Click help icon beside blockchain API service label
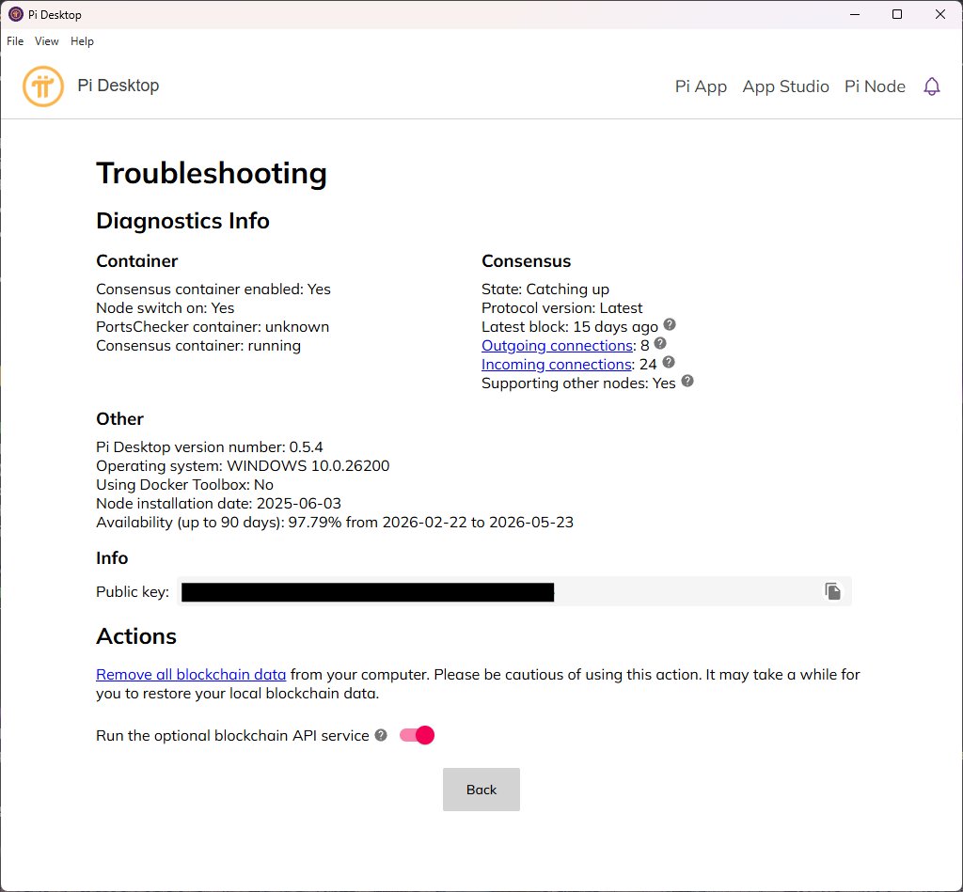Image resolution: width=963 pixels, height=892 pixels. [x=381, y=735]
